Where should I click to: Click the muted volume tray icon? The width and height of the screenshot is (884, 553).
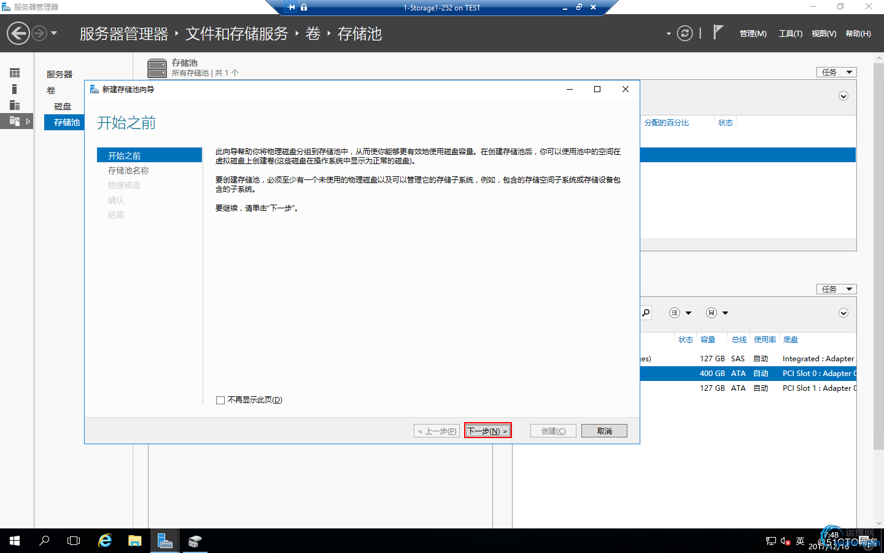coord(785,541)
